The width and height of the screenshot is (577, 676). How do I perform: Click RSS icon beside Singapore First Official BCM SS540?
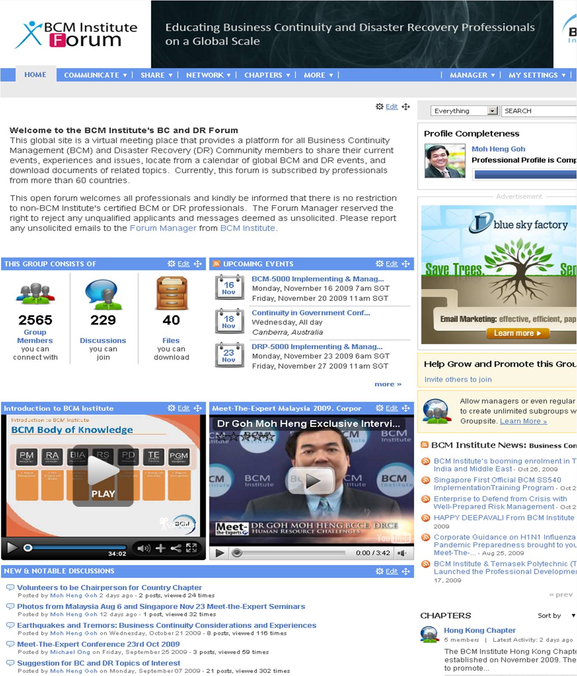point(426,481)
